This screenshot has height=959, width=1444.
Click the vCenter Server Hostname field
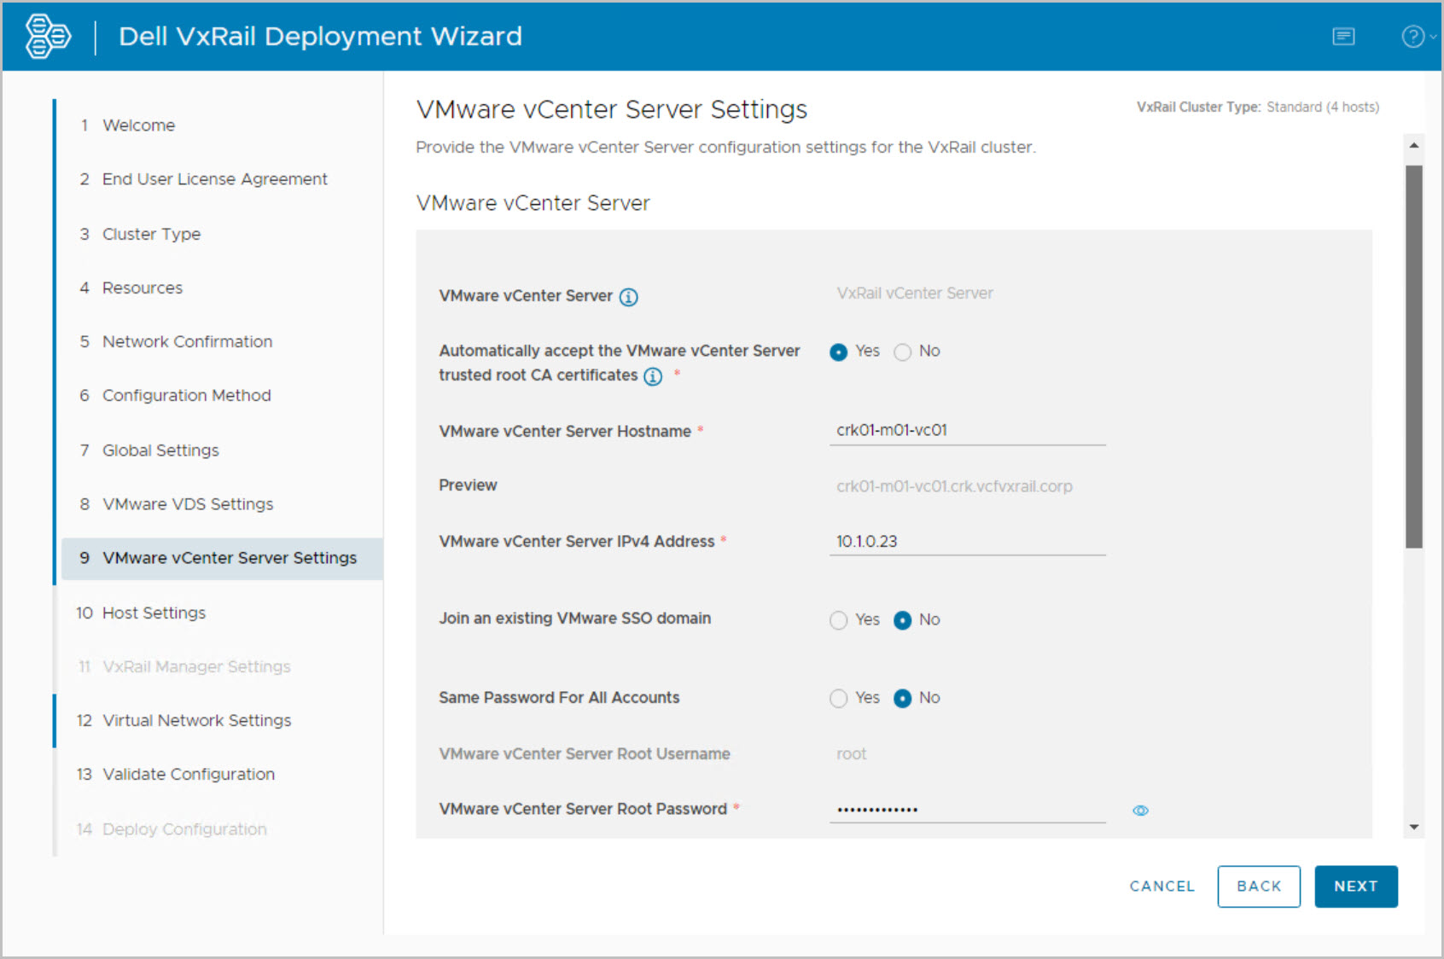coord(967,431)
